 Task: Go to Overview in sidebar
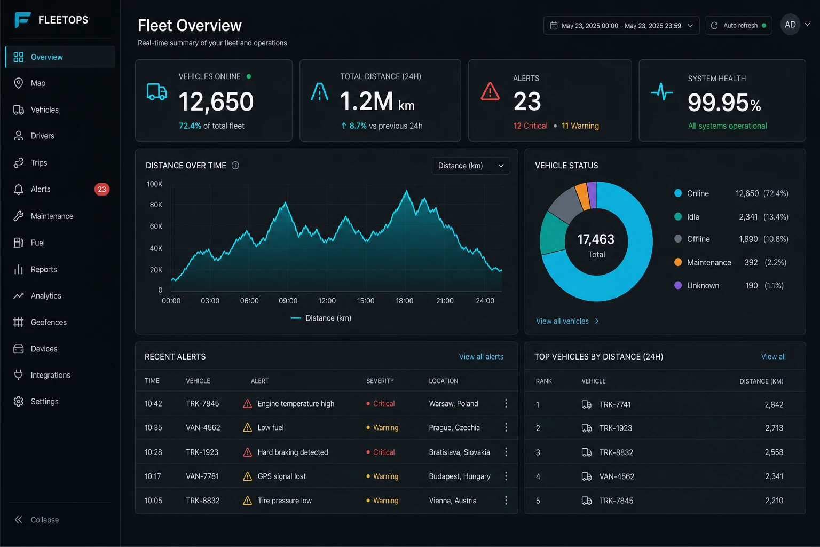click(60, 57)
